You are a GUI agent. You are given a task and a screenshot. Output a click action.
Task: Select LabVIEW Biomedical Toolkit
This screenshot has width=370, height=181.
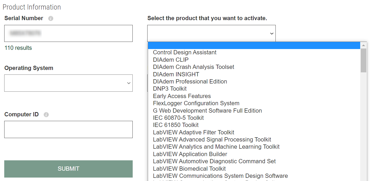click(x=254, y=169)
